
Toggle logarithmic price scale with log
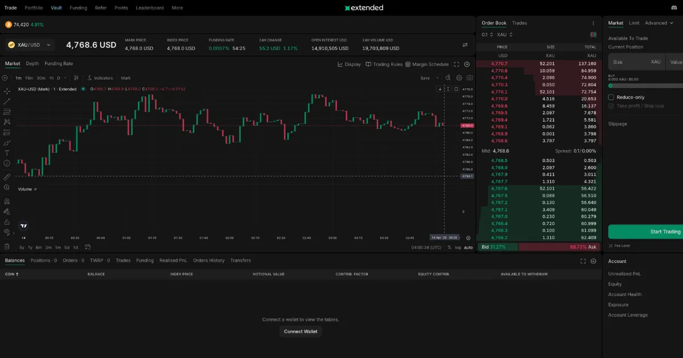click(458, 247)
